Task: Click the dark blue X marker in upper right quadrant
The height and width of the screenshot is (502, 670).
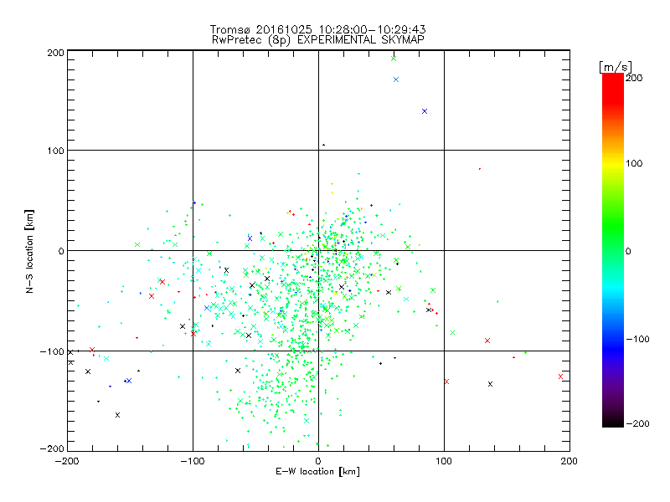Action: (x=425, y=111)
